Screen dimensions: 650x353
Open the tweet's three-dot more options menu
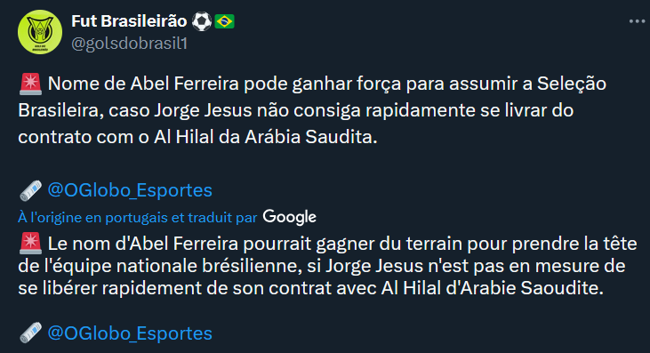[637, 21]
